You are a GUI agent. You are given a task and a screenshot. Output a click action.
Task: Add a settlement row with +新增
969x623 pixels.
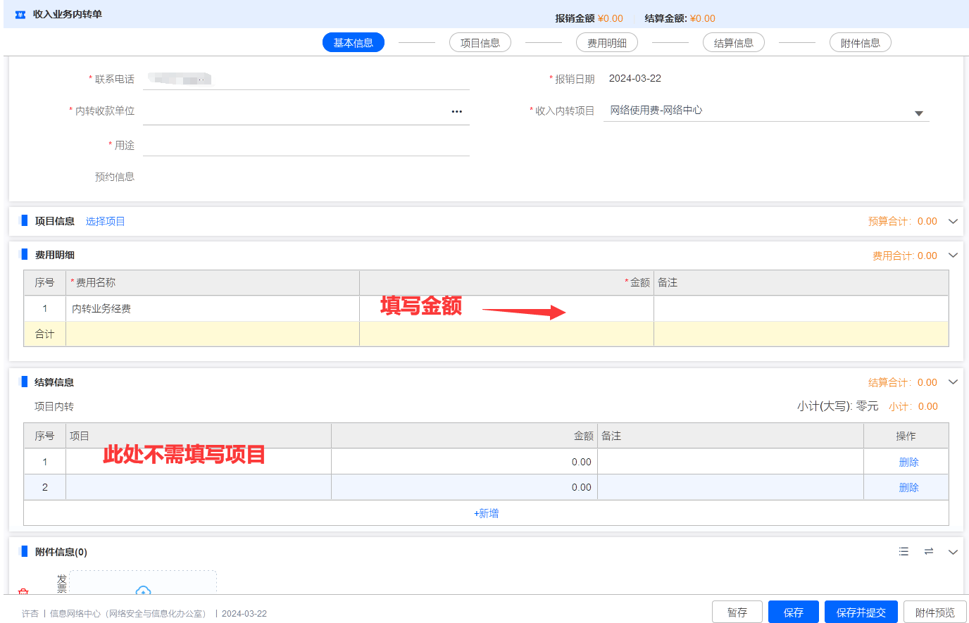(x=486, y=513)
